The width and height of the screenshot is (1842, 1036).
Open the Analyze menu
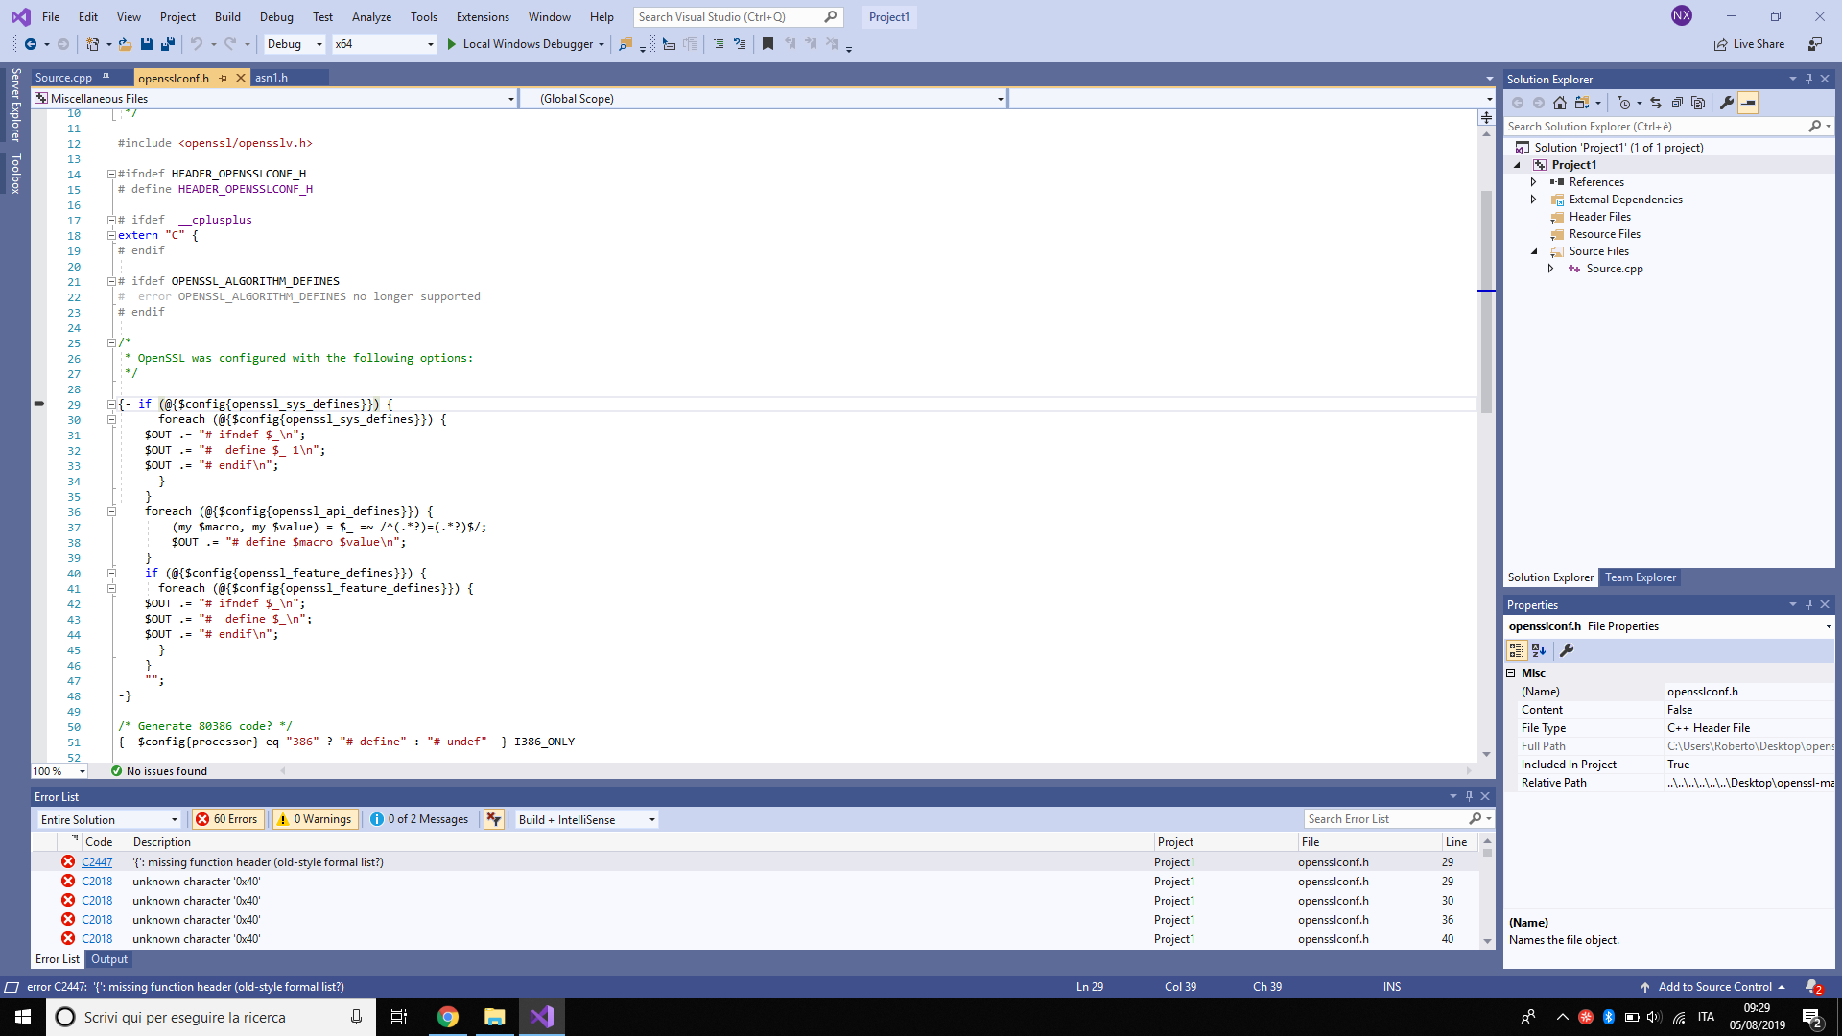371,17
